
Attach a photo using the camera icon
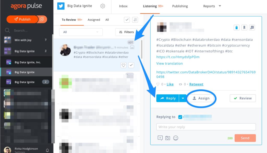coord(168,138)
